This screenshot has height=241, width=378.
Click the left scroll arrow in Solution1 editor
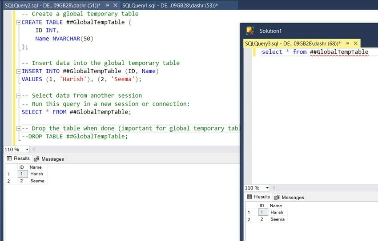coord(273,188)
